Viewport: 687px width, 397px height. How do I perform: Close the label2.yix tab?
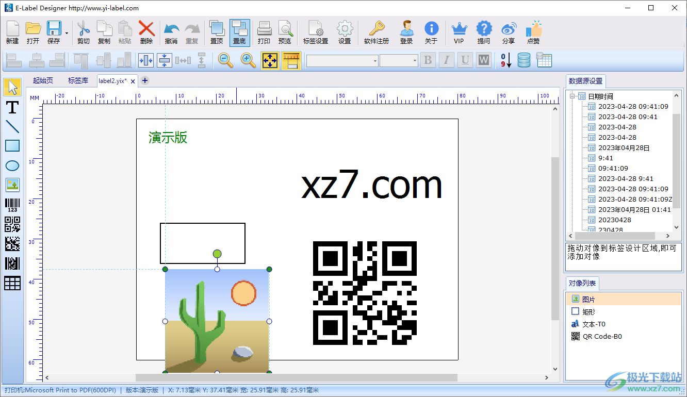click(x=133, y=81)
